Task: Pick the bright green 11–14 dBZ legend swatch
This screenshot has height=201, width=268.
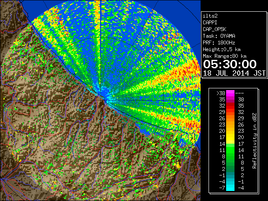Action: 230,150
